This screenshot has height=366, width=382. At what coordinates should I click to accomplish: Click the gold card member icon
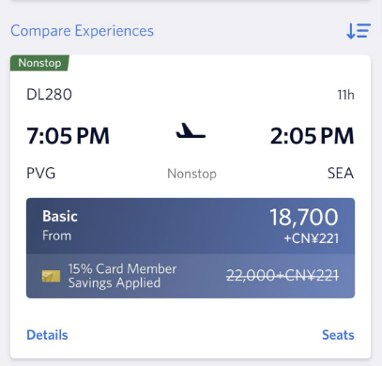tap(51, 276)
